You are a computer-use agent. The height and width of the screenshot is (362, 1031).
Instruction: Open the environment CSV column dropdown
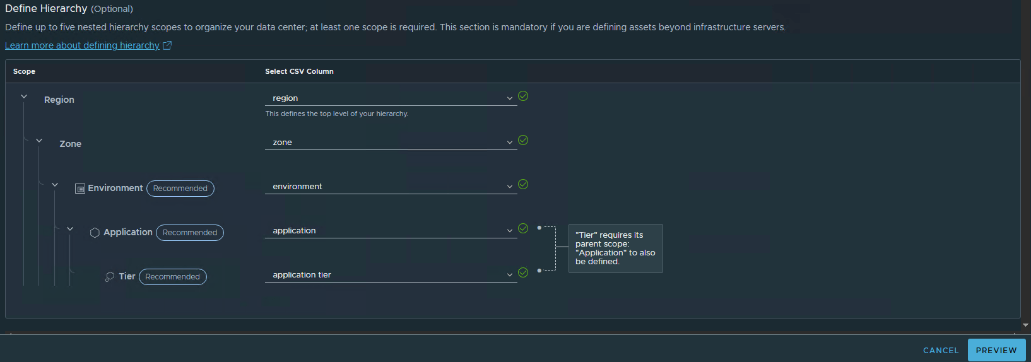tap(391, 187)
